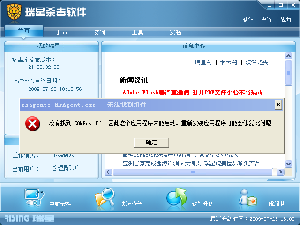Click horizontal scroll left arrow
Screen dimensions: 300x225
click(x=108, y=172)
